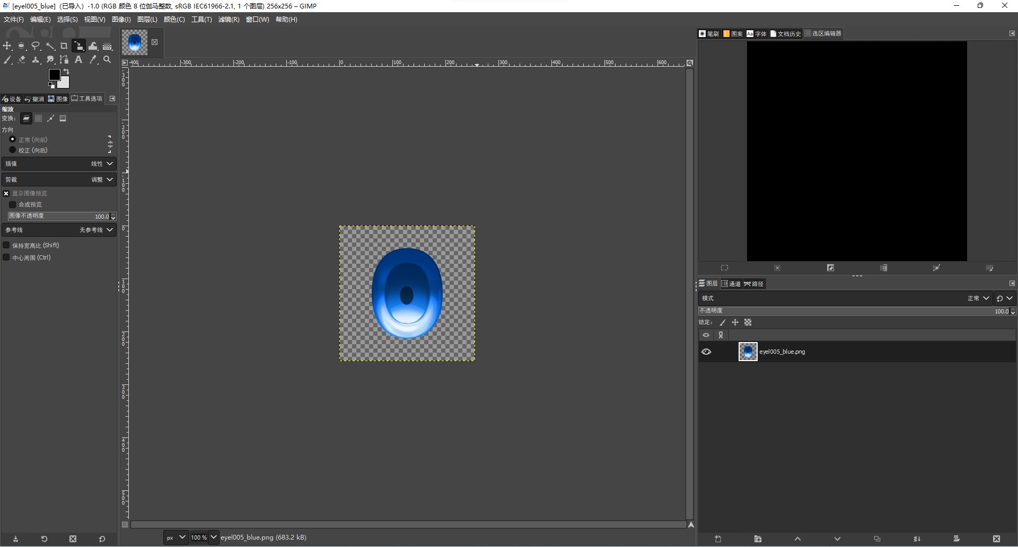Swap foreground and background colors arrow
The image size is (1018, 547).
click(x=66, y=71)
